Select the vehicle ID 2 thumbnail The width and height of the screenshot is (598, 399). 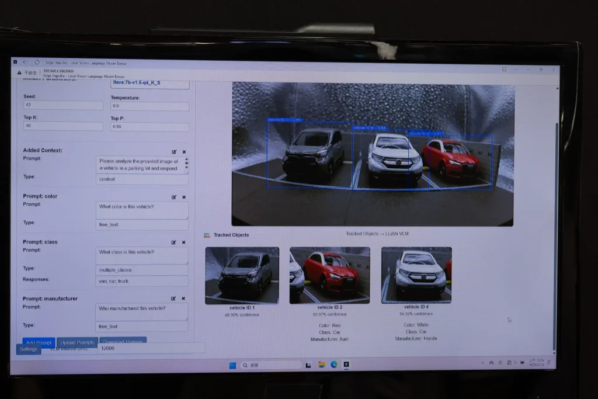click(329, 275)
